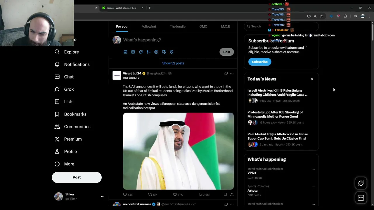Open floating messages button at bottom right

361,198
